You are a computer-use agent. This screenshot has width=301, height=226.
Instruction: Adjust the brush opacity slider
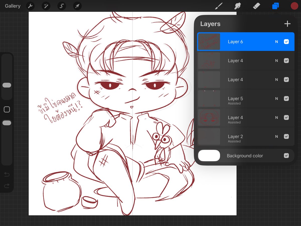(7, 123)
